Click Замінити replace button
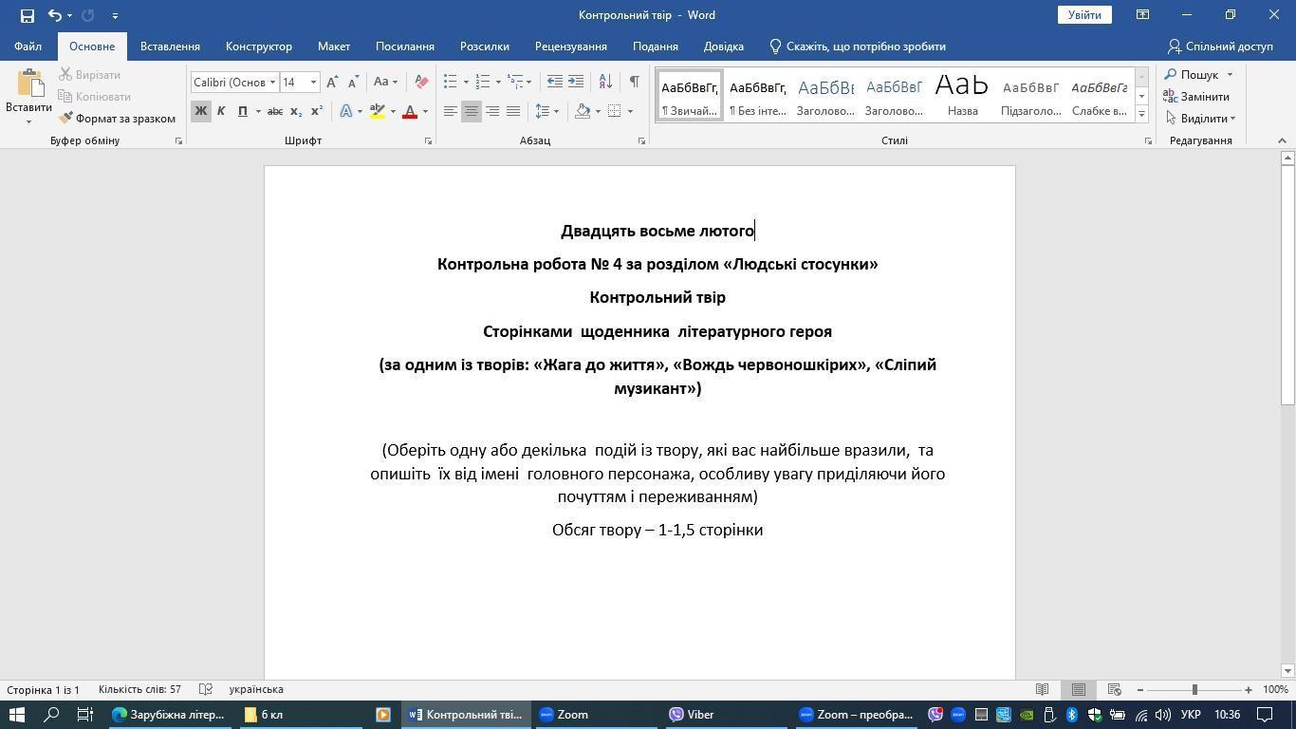The width and height of the screenshot is (1296, 729). (x=1196, y=97)
